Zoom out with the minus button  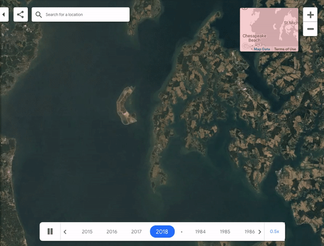(310, 29)
